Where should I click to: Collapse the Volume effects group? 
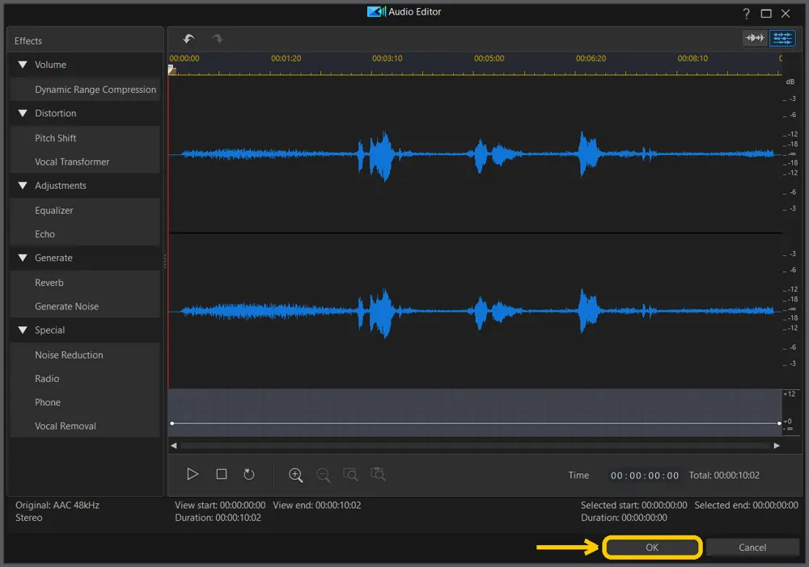point(23,65)
